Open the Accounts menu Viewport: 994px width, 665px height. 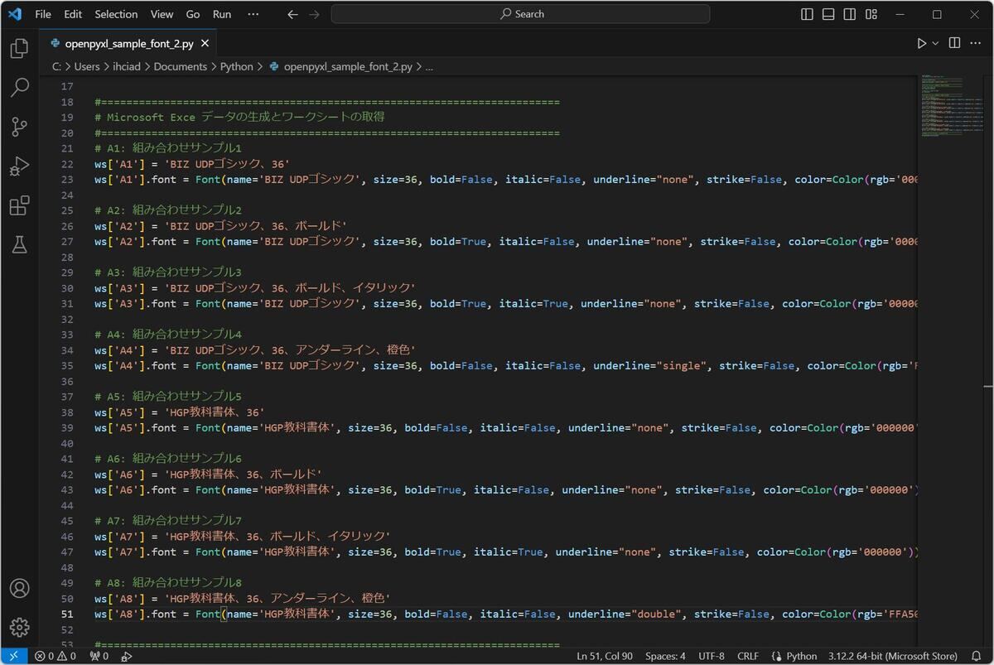point(19,588)
